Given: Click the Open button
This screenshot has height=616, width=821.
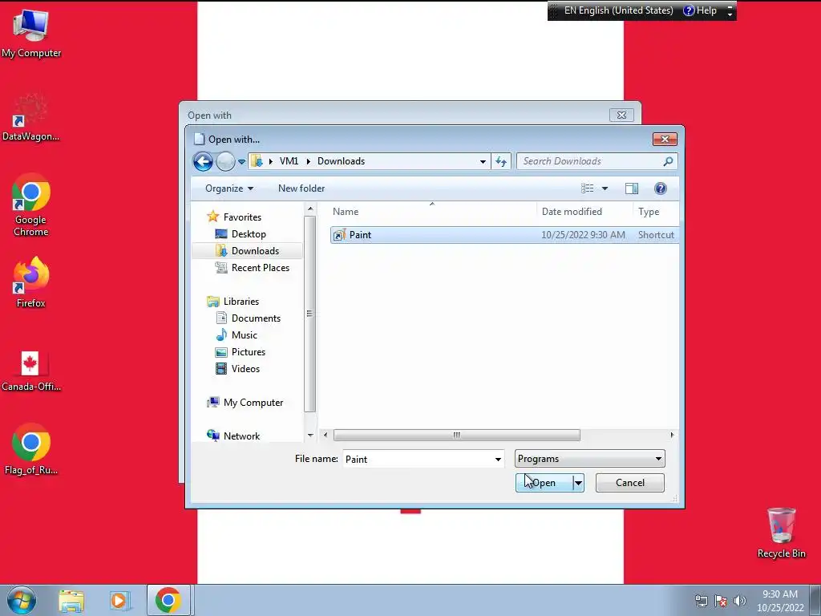Looking at the screenshot, I should click(x=544, y=483).
